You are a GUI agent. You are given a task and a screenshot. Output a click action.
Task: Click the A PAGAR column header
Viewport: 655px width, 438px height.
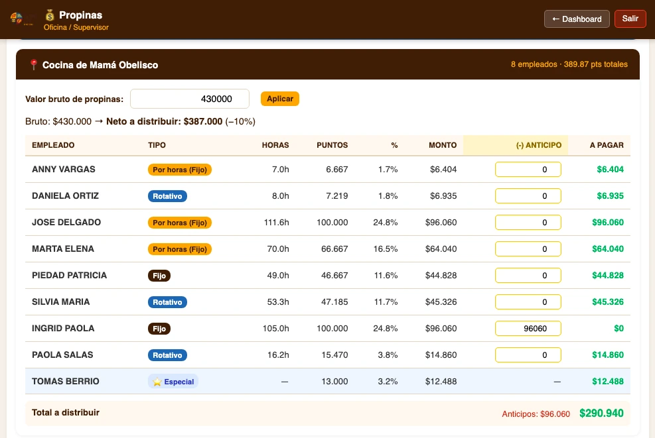(607, 145)
